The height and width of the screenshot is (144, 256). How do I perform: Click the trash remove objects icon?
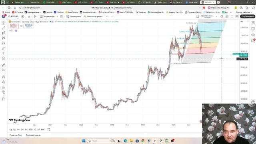tap(4, 99)
